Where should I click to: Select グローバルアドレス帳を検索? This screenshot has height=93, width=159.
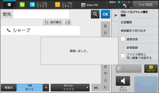pyautogui.click(x=138, y=14)
